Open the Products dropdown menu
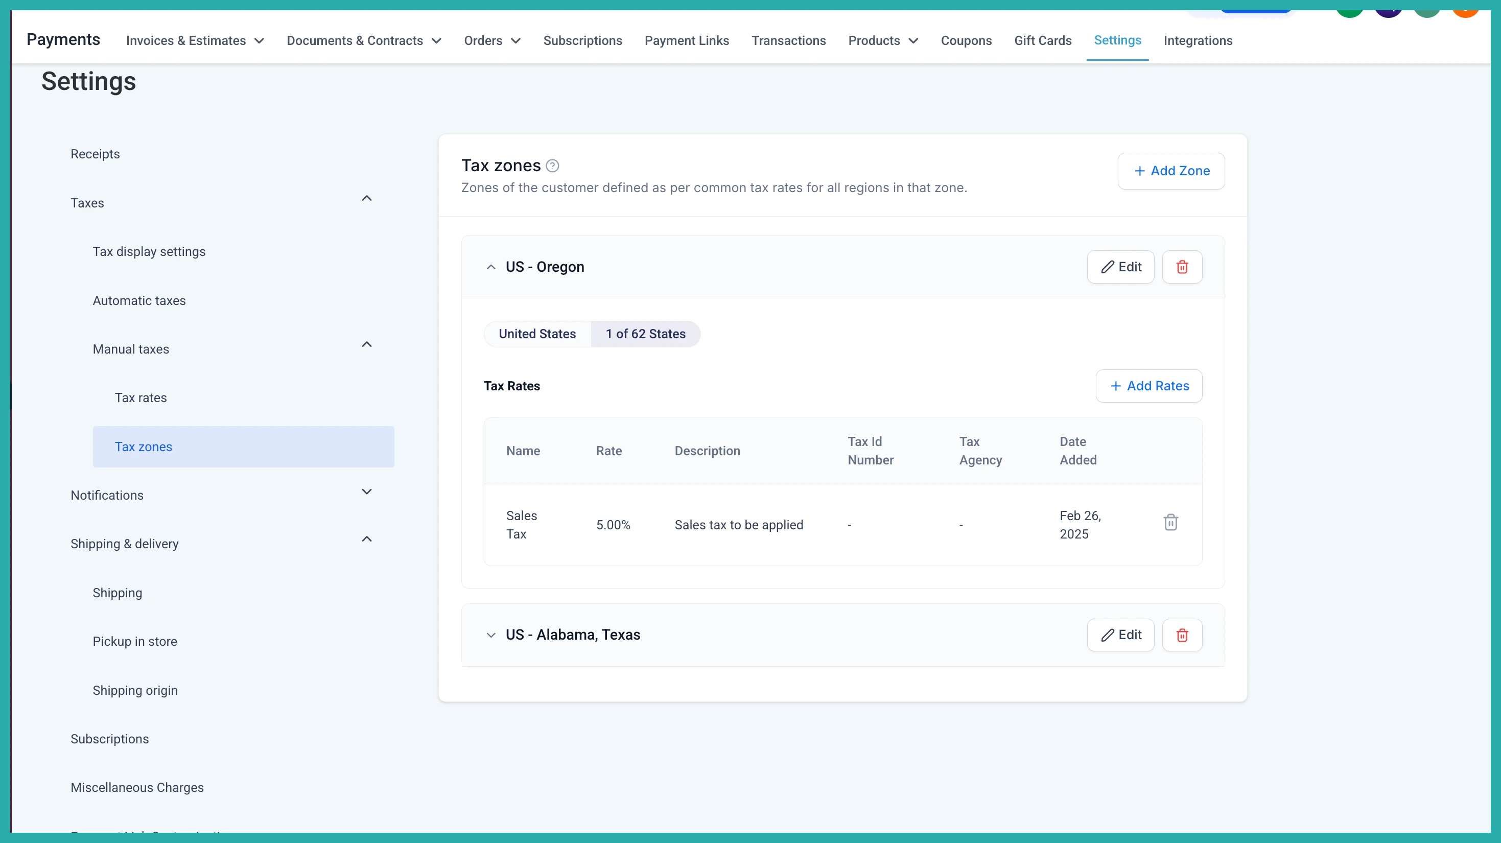The image size is (1501, 843). point(883,41)
